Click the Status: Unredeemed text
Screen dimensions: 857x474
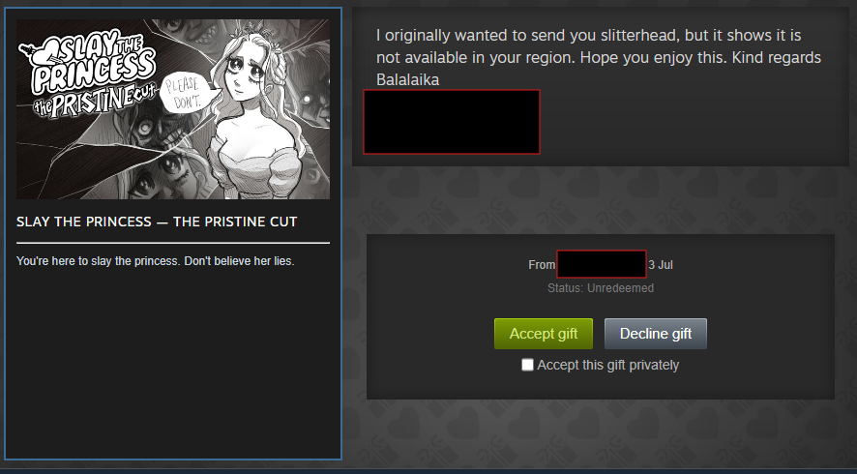(x=601, y=288)
